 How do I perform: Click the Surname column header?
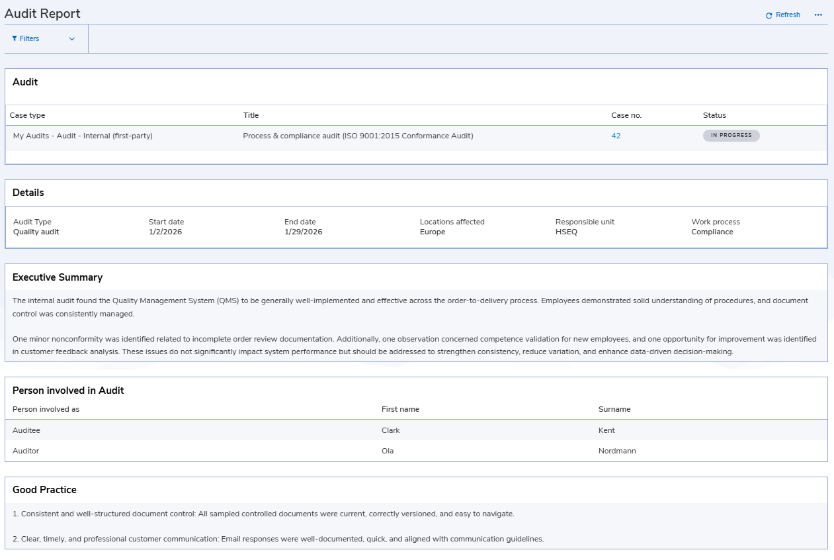614,409
